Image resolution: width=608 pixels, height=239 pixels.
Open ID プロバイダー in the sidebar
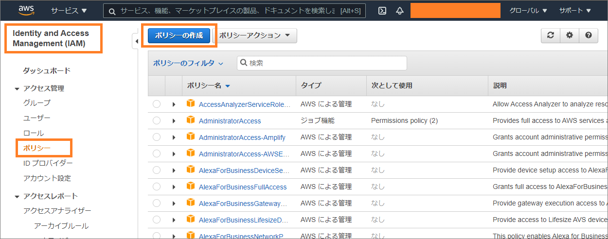click(x=48, y=163)
